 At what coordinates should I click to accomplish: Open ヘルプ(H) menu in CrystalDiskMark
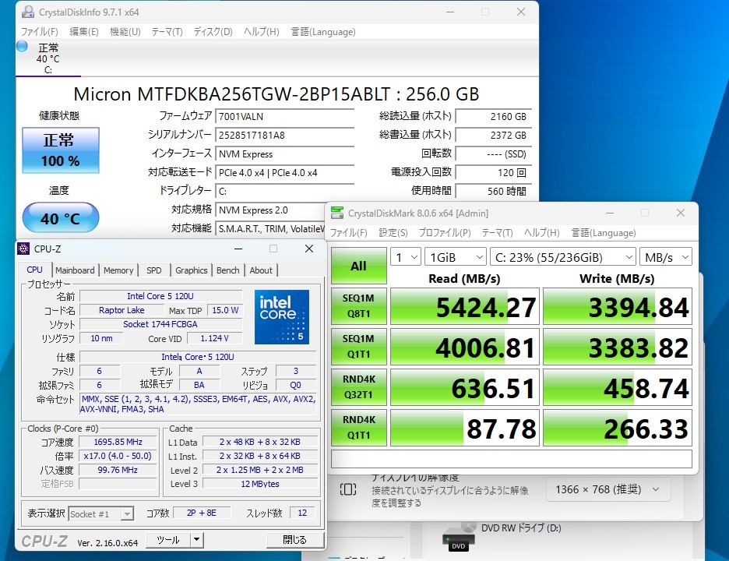[541, 233]
